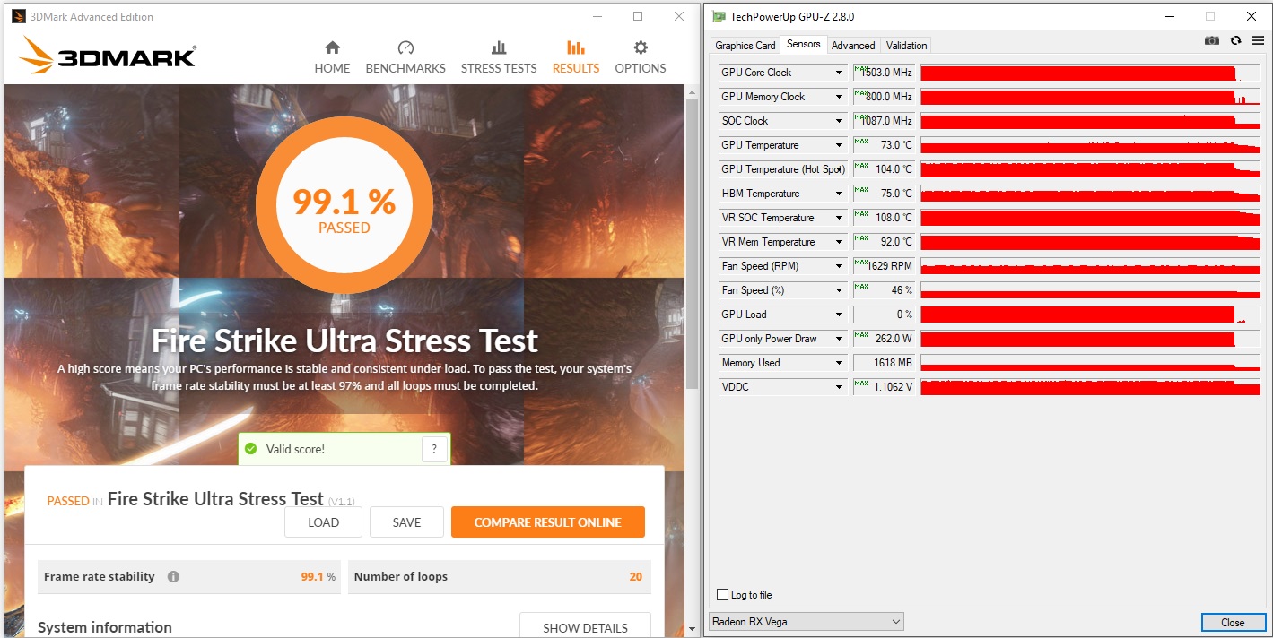1273x638 pixels.
Task: Switch to the Advanced tab
Action: (x=853, y=46)
